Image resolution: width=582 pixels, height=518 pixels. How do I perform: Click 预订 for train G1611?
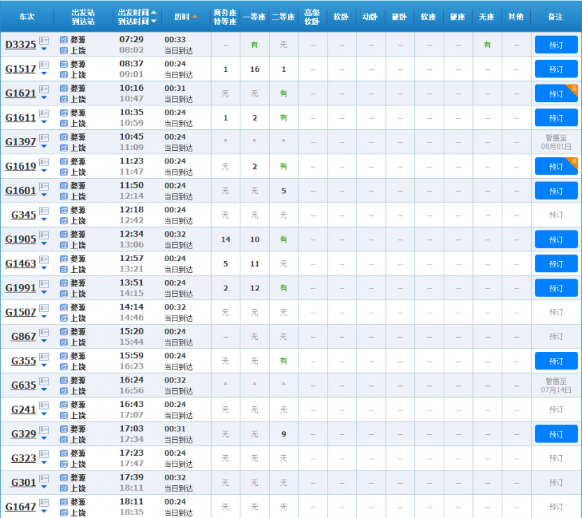tap(556, 118)
